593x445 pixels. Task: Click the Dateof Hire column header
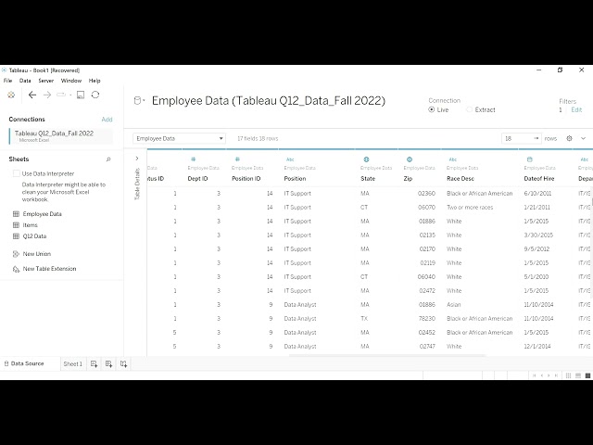click(539, 179)
